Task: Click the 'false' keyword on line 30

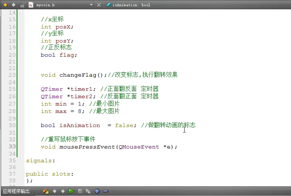Action: pos(124,125)
